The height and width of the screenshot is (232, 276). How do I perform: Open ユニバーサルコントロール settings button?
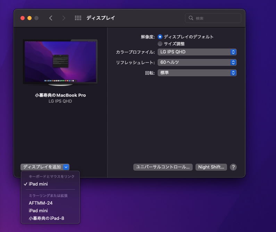(163, 167)
